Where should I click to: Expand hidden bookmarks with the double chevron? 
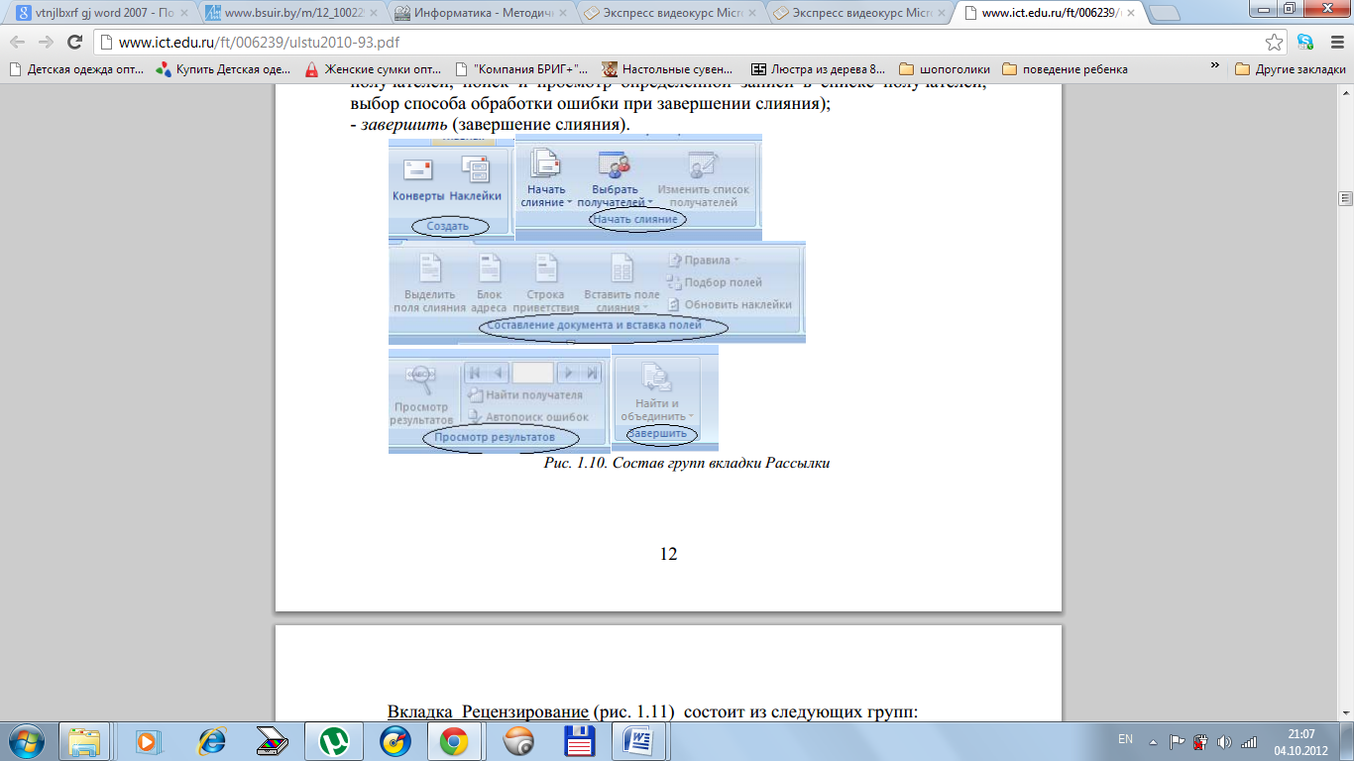point(1215,65)
